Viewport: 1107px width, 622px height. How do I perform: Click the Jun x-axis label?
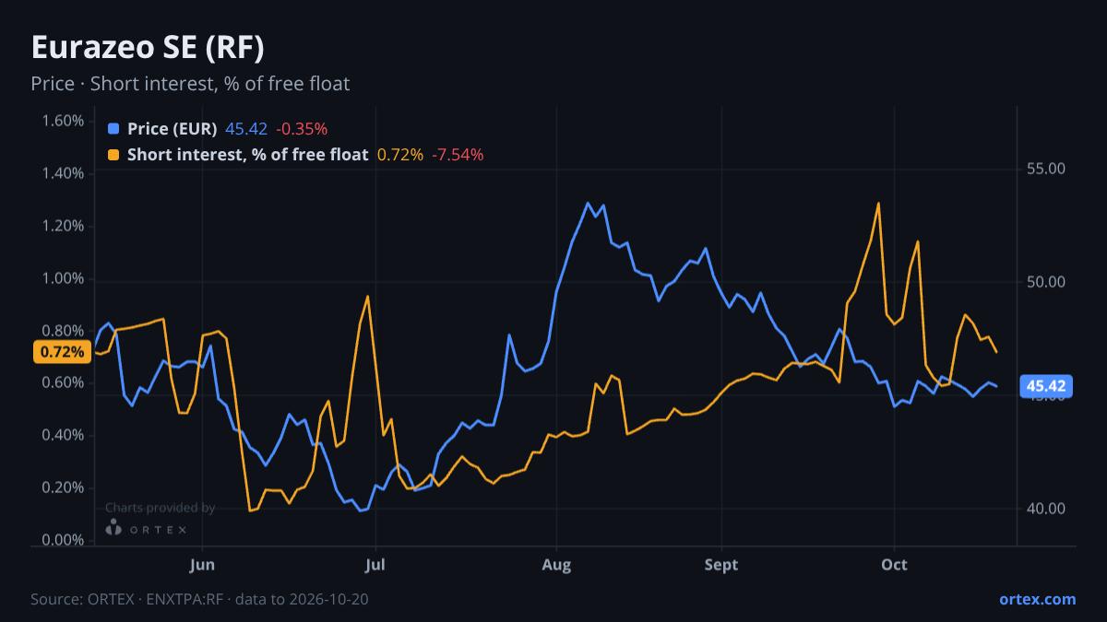coord(202,565)
